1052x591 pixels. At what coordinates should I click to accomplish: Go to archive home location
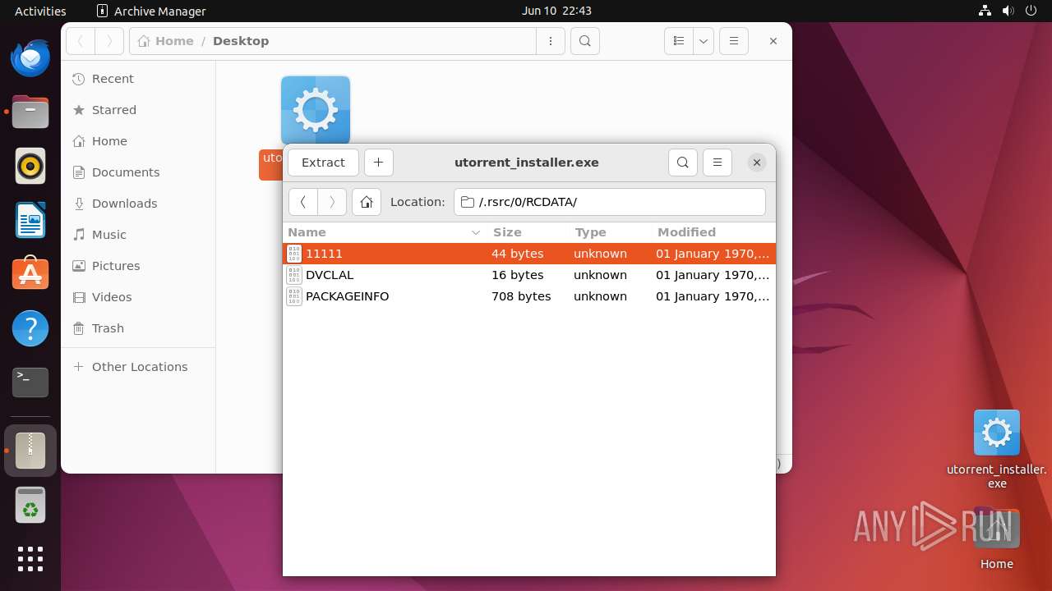tap(367, 202)
